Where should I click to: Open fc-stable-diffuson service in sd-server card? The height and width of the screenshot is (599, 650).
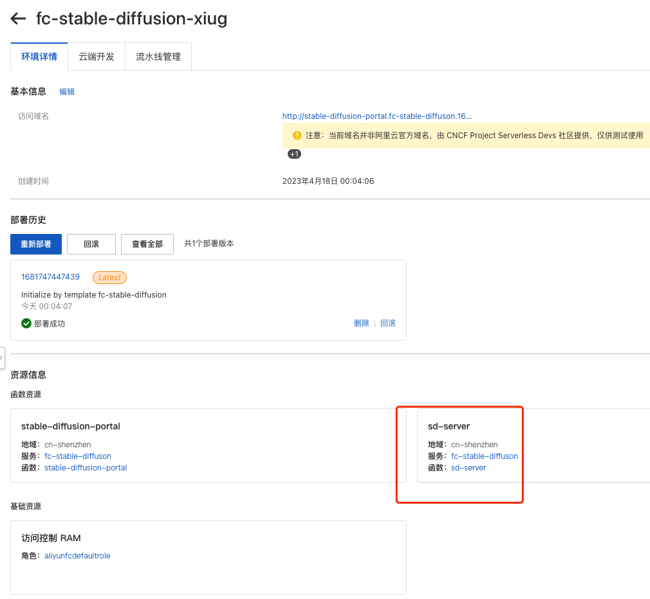[485, 456]
